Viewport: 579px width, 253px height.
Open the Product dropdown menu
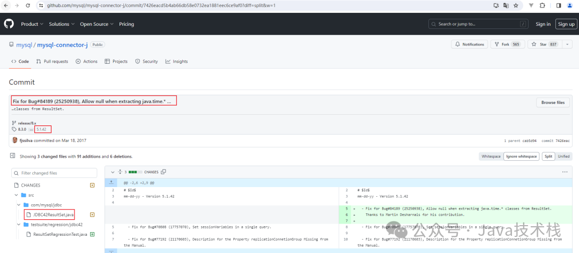click(32, 24)
